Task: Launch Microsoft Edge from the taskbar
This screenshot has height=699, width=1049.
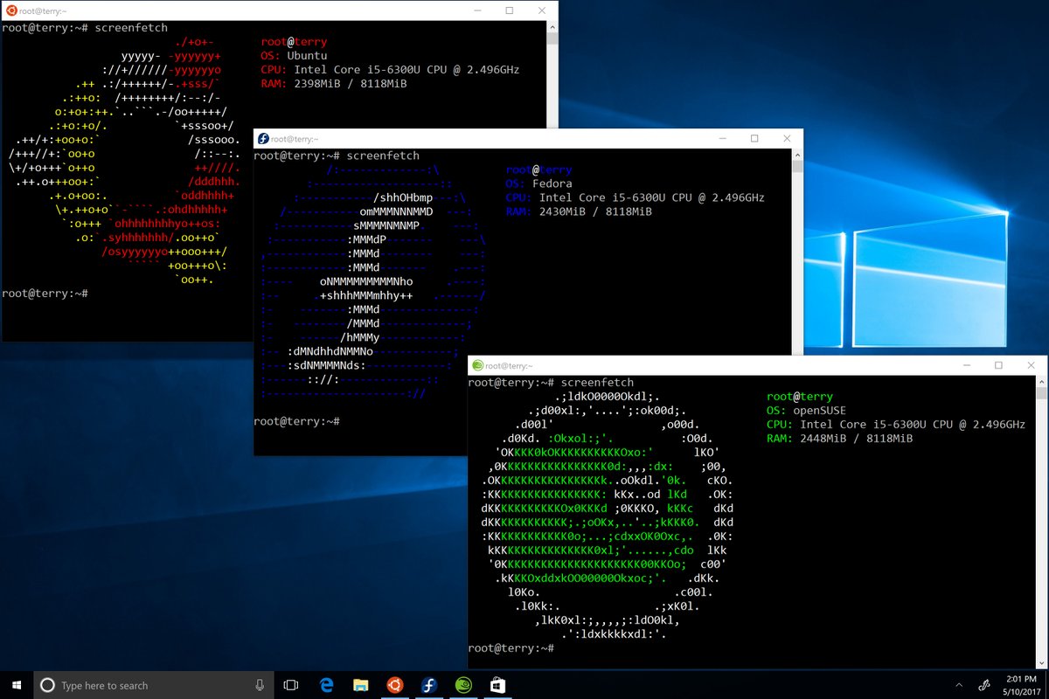Action: pyautogui.click(x=328, y=685)
